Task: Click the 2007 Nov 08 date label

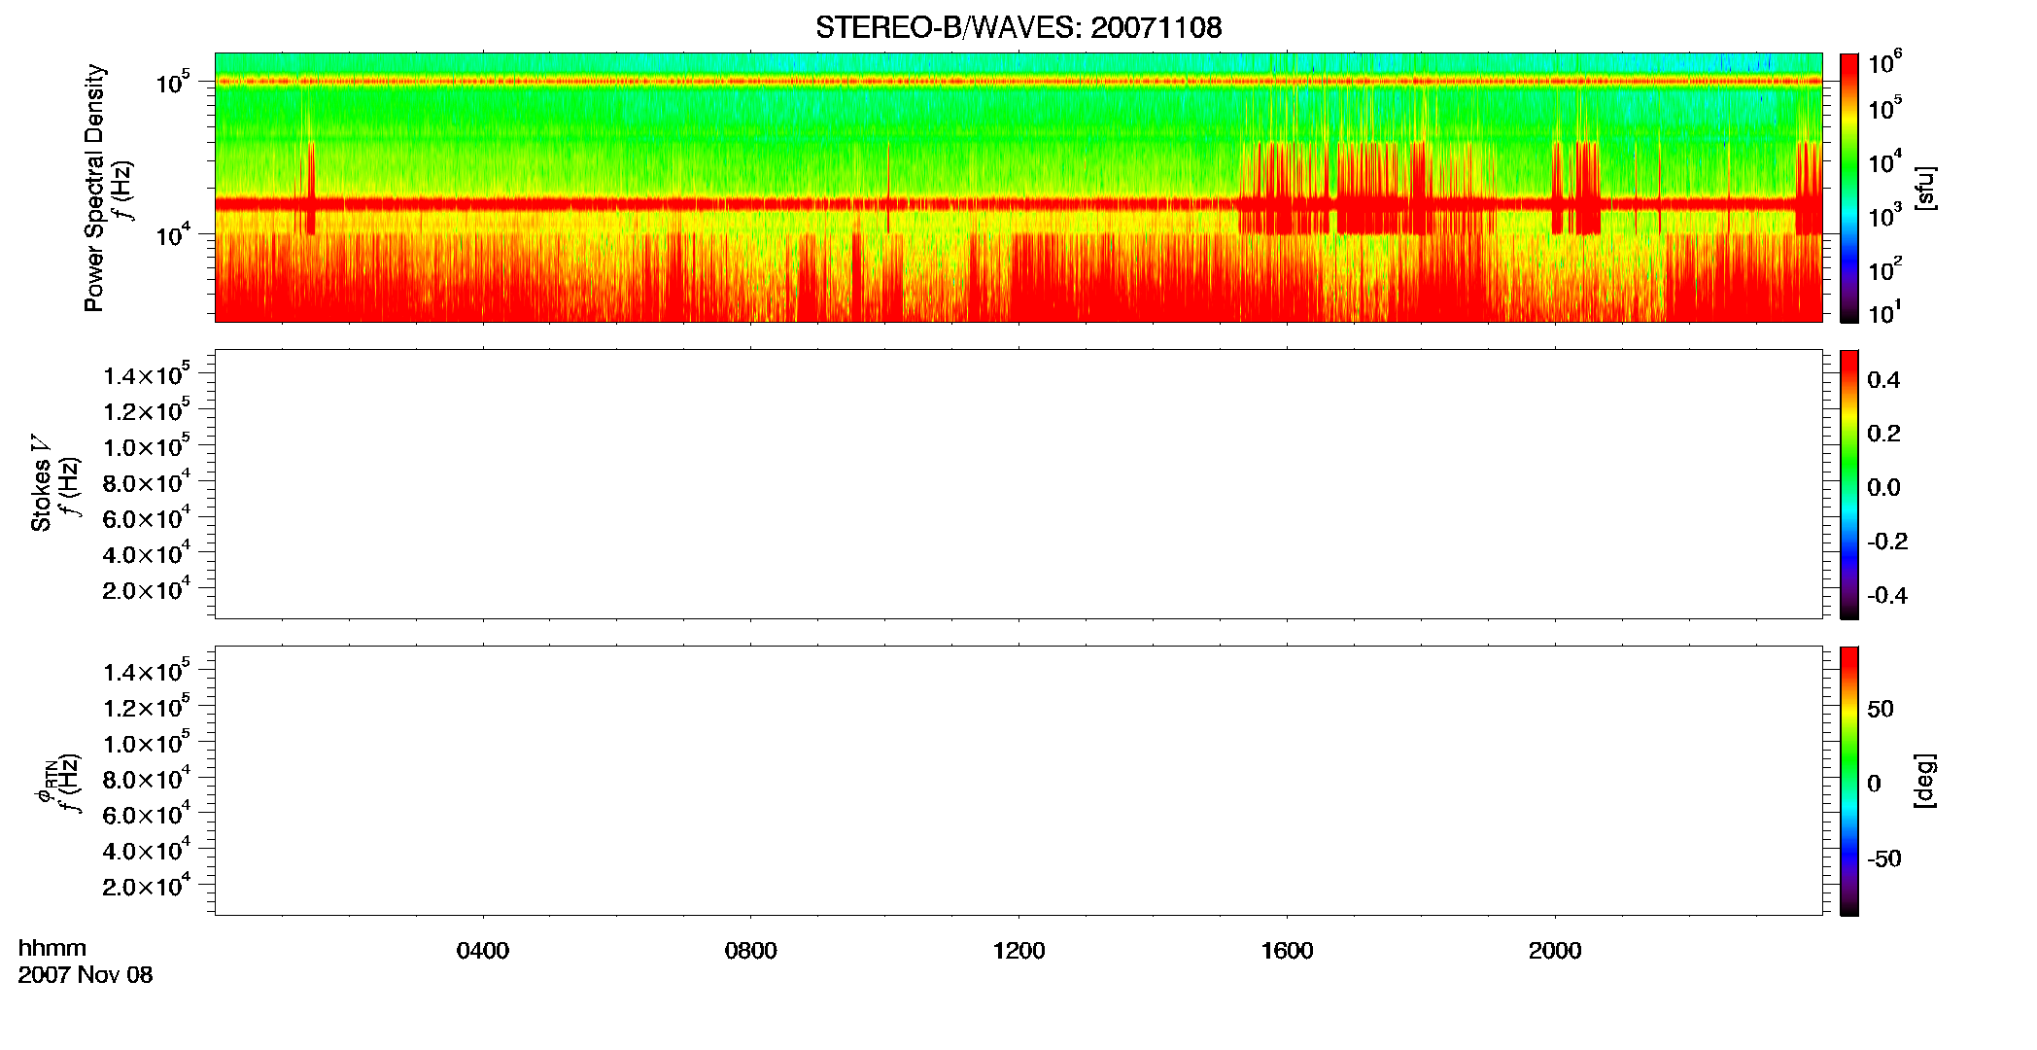Action: click(86, 975)
